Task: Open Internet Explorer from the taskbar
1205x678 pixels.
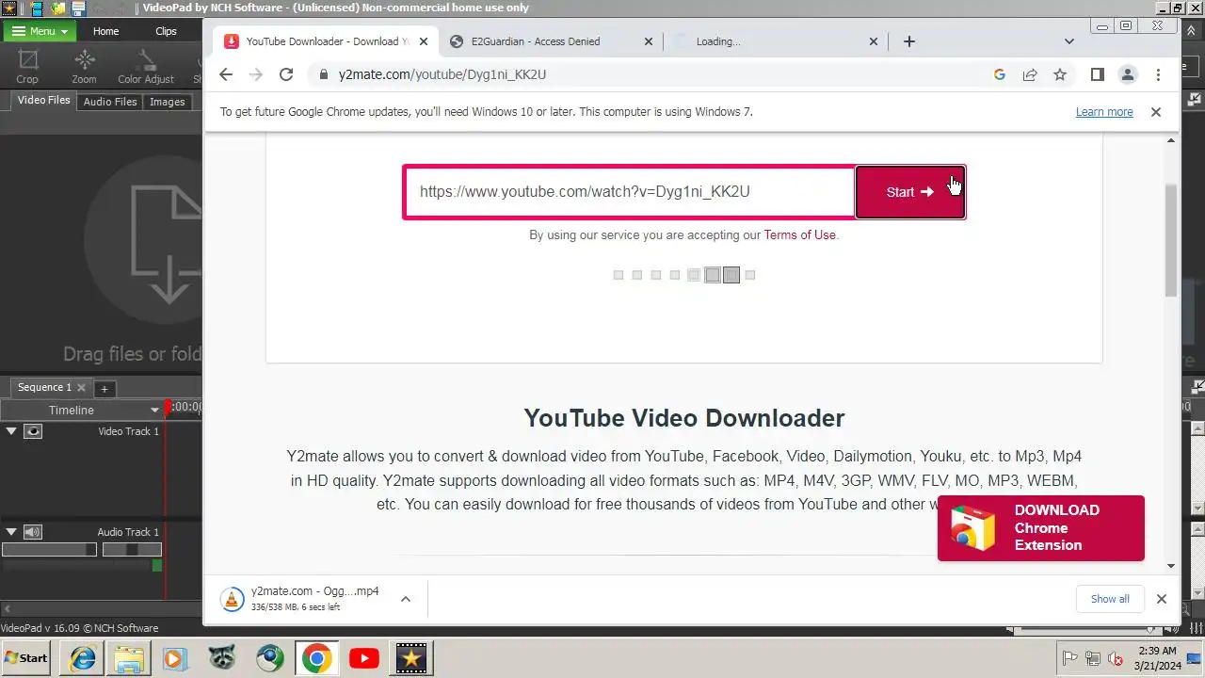Action: pyautogui.click(x=83, y=658)
